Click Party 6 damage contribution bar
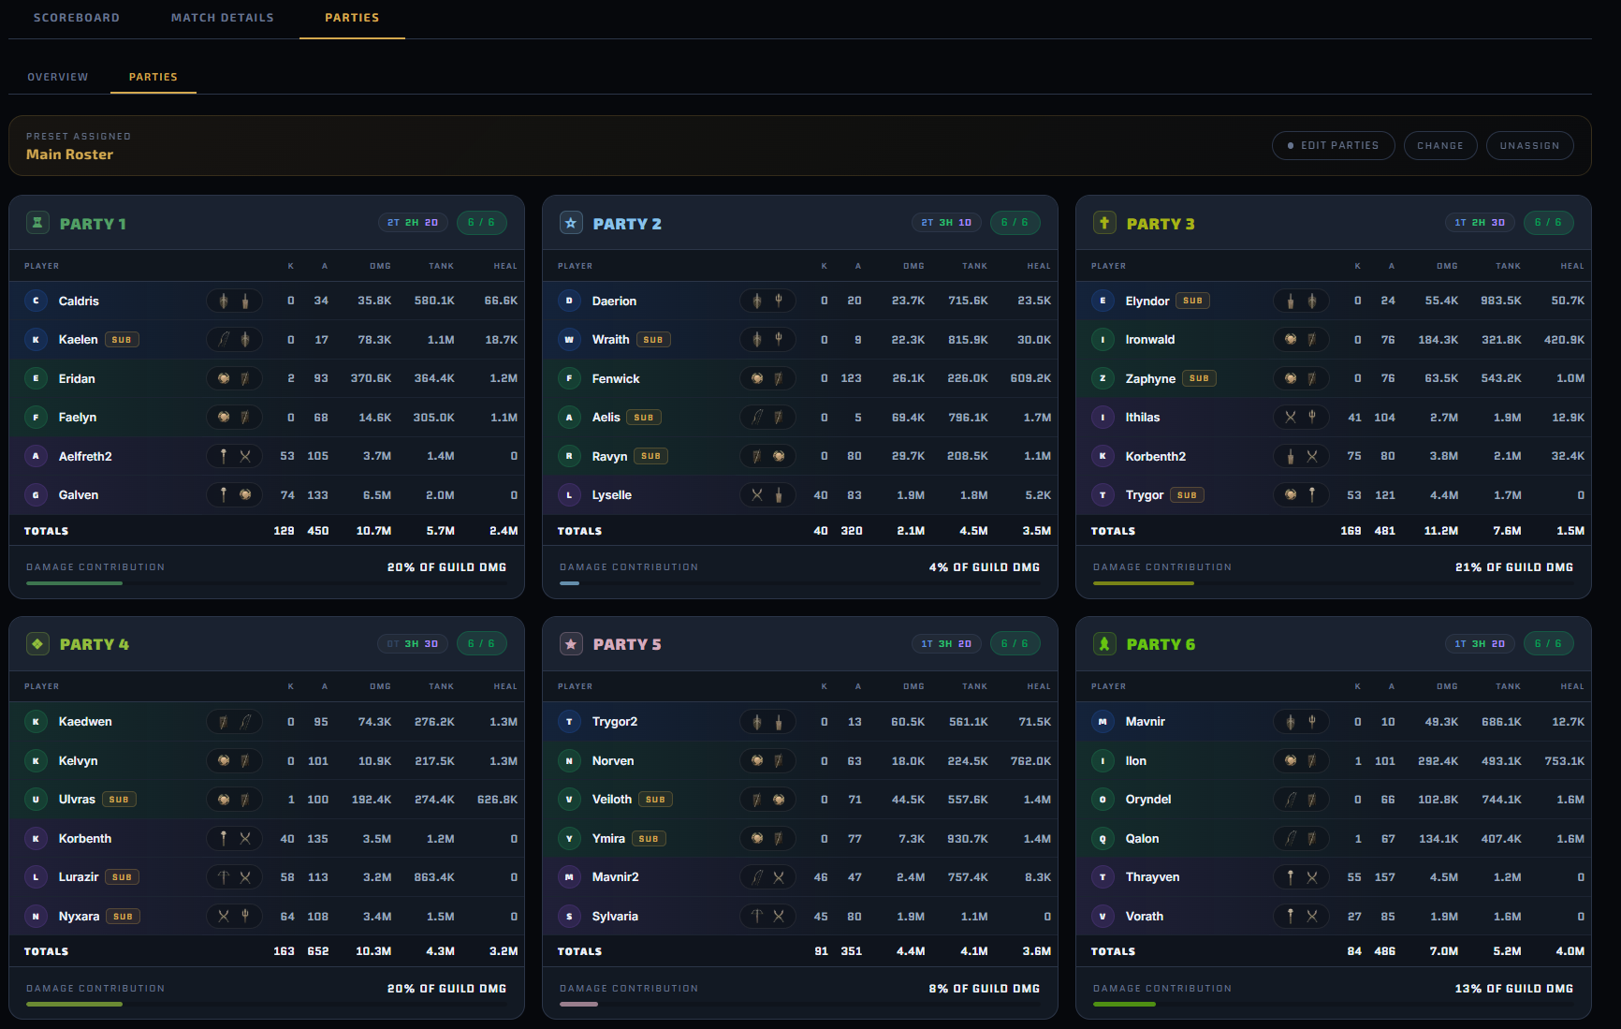Image resolution: width=1621 pixels, height=1029 pixels. click(1334, 1004)
